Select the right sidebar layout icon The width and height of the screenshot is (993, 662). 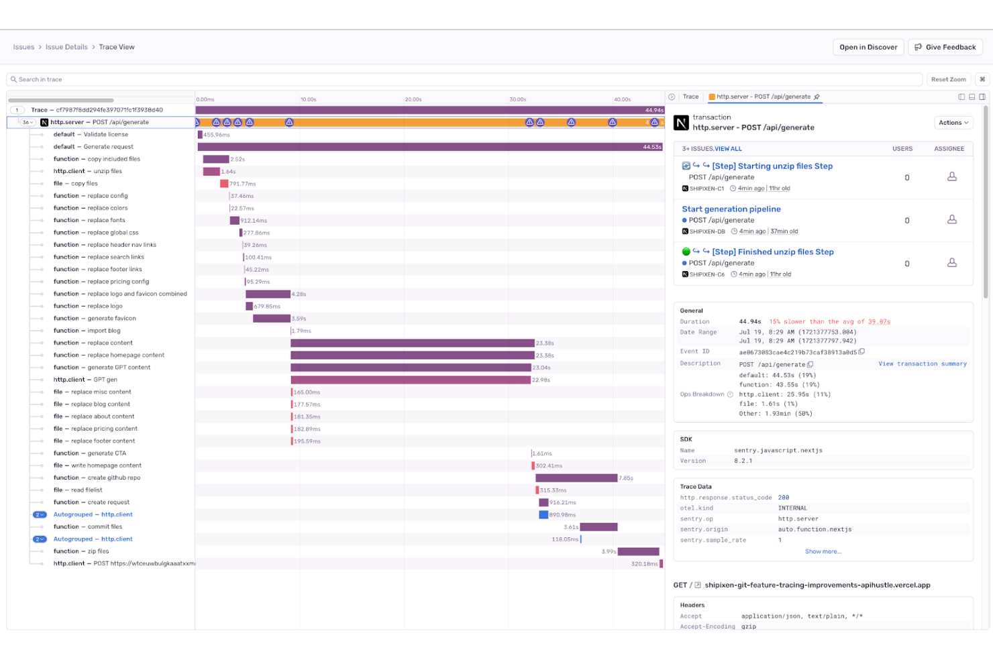pyautogui.click(x=982, y=97)
